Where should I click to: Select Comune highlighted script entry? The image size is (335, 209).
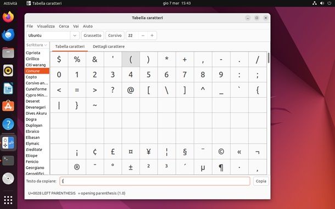37,71
